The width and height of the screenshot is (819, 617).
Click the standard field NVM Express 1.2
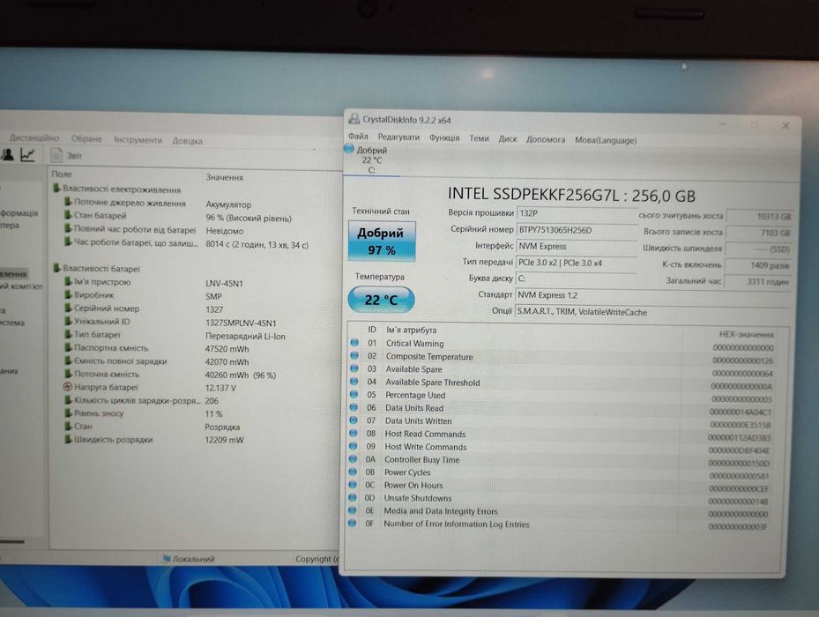651,295
